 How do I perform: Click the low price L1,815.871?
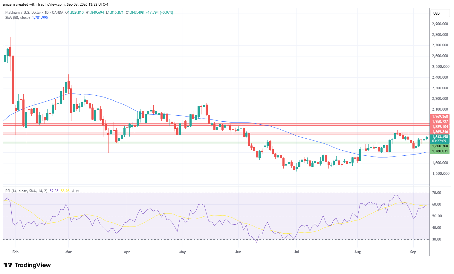coord(115,13)
